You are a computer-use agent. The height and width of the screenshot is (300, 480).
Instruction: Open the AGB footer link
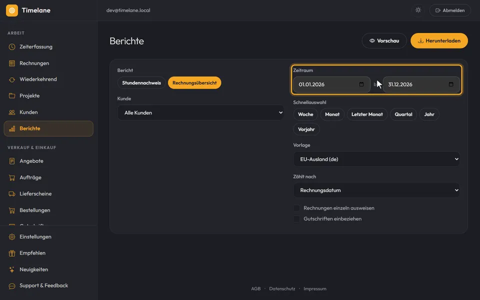point(256,288)
